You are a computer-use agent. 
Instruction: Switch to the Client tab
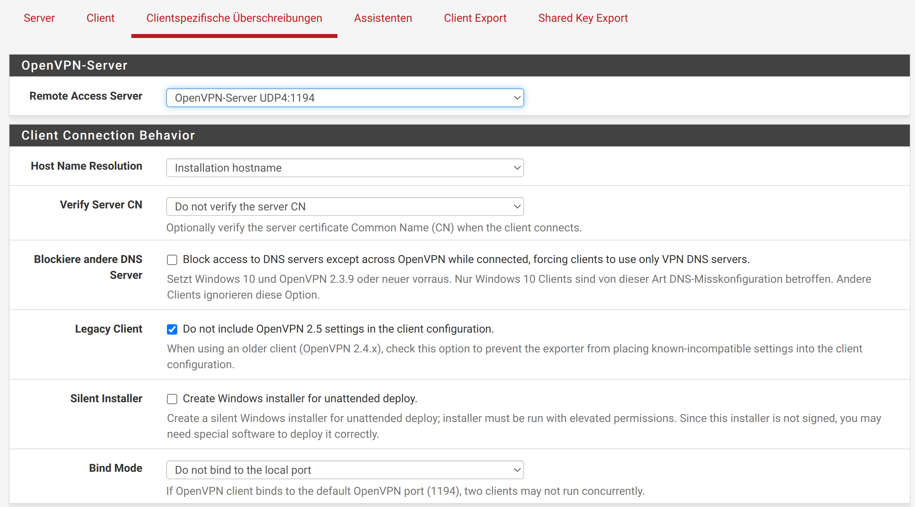coord(100,18)
